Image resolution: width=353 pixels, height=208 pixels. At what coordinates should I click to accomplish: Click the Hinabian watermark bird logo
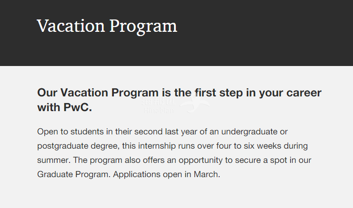(195, 103)
